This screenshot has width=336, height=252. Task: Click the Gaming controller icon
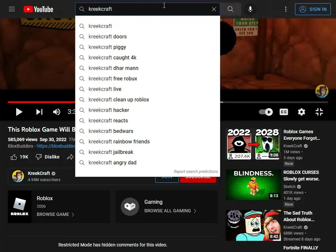pos(130,207)
